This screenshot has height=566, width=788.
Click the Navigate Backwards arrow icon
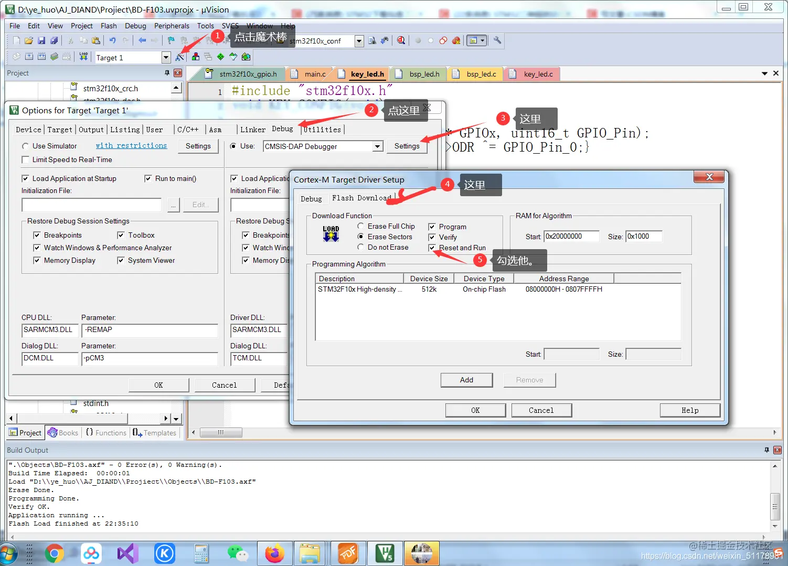(x=142, y=40)
